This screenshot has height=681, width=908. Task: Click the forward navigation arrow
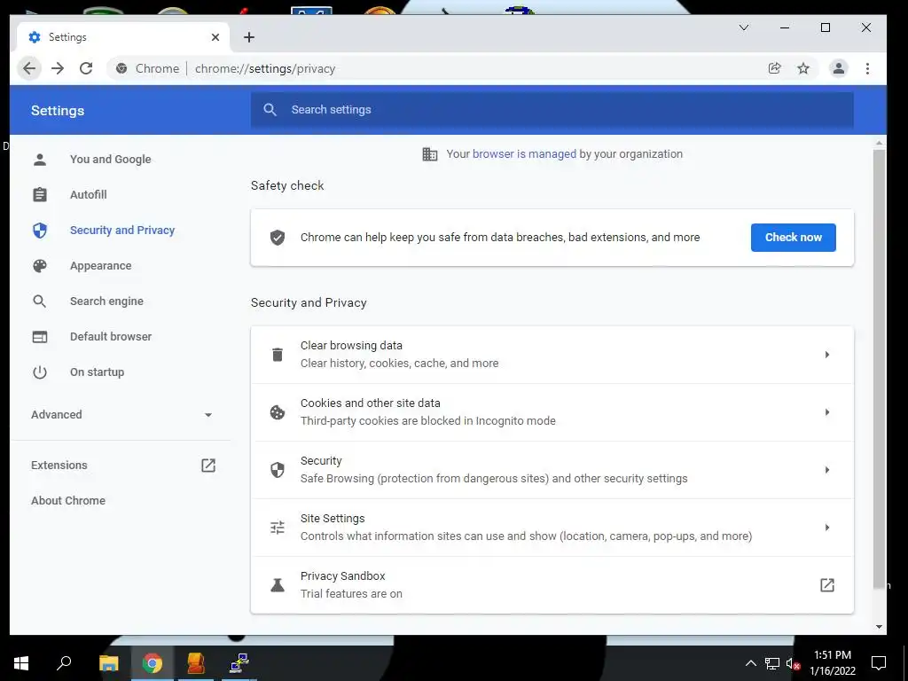58,68
